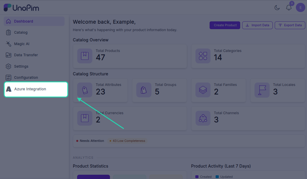Open the Dashboard sidebar item

(34, 21)
